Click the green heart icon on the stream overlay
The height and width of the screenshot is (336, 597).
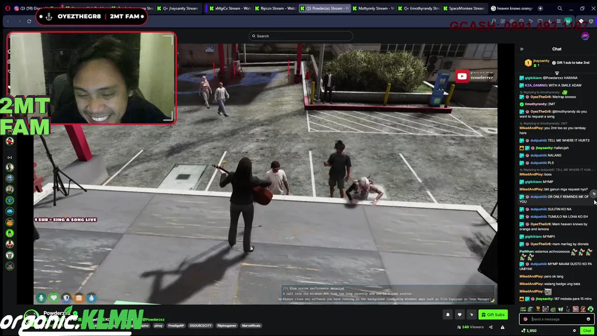pyautogui.click(x=54, y=298)
